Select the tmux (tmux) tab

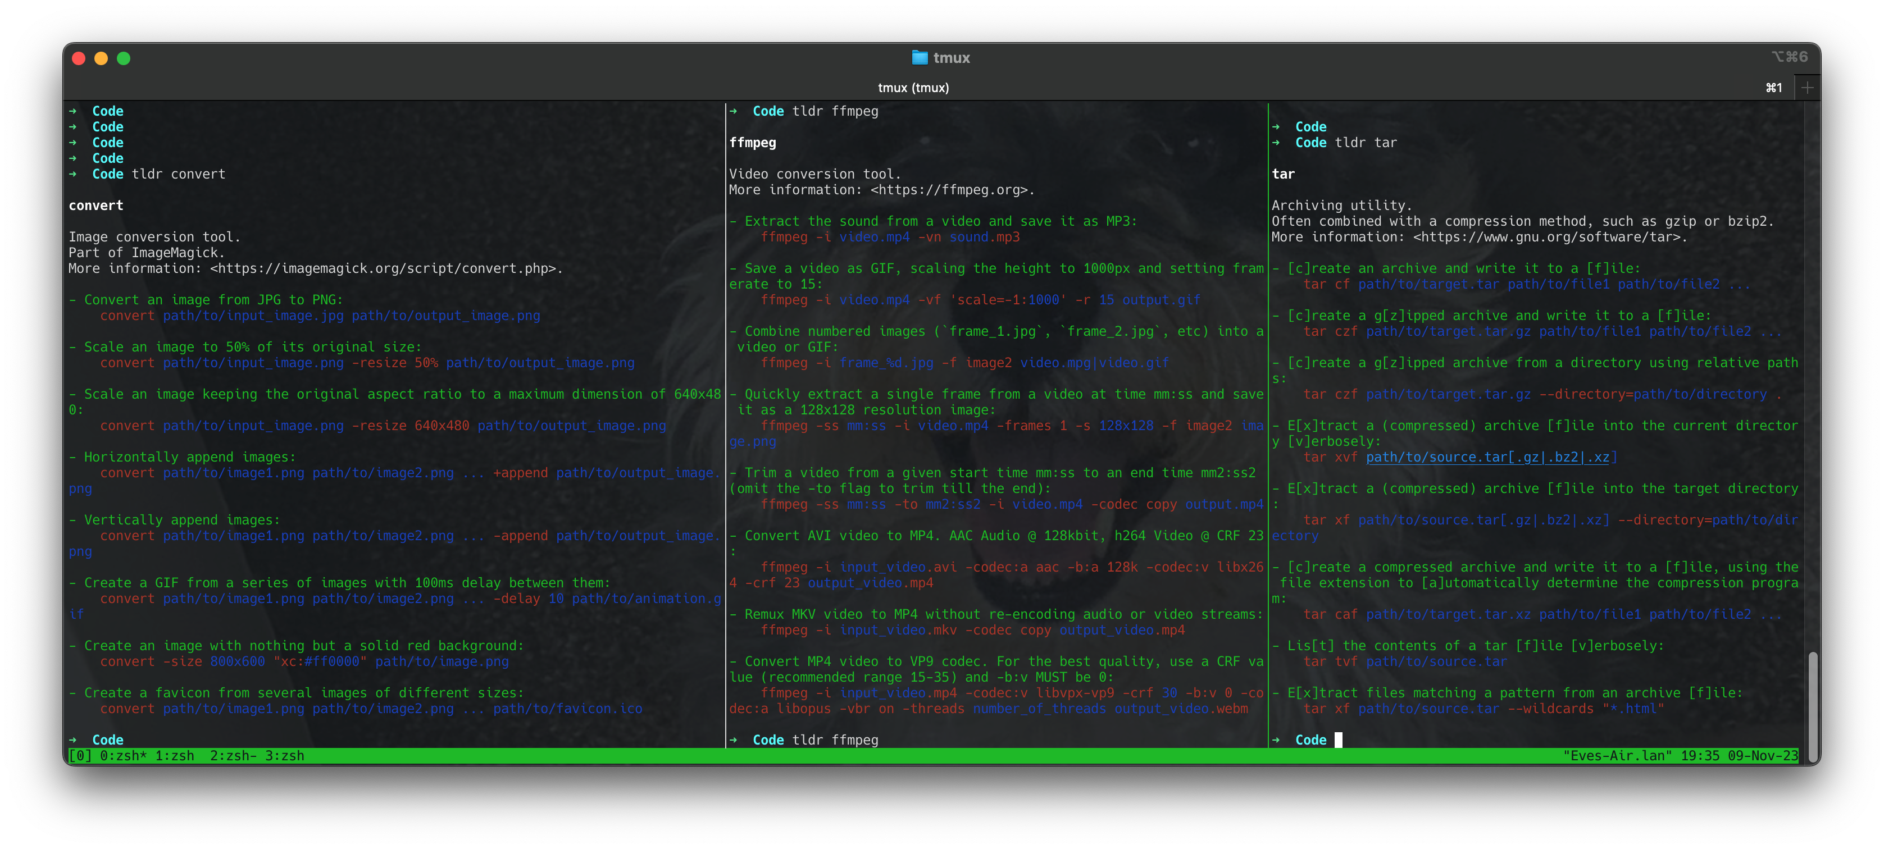[x=914, y=87]
